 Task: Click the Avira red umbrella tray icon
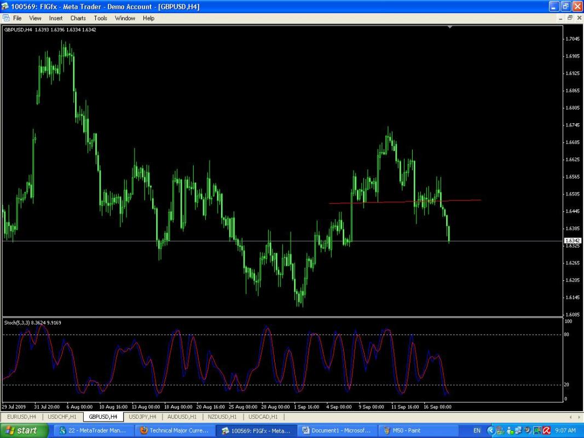546,430
